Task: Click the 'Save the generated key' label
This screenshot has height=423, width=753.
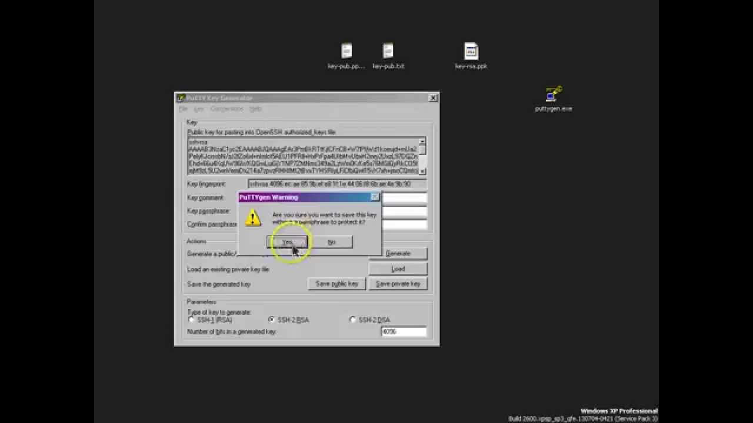Action: pyautogui.click(x=219, y=284)
